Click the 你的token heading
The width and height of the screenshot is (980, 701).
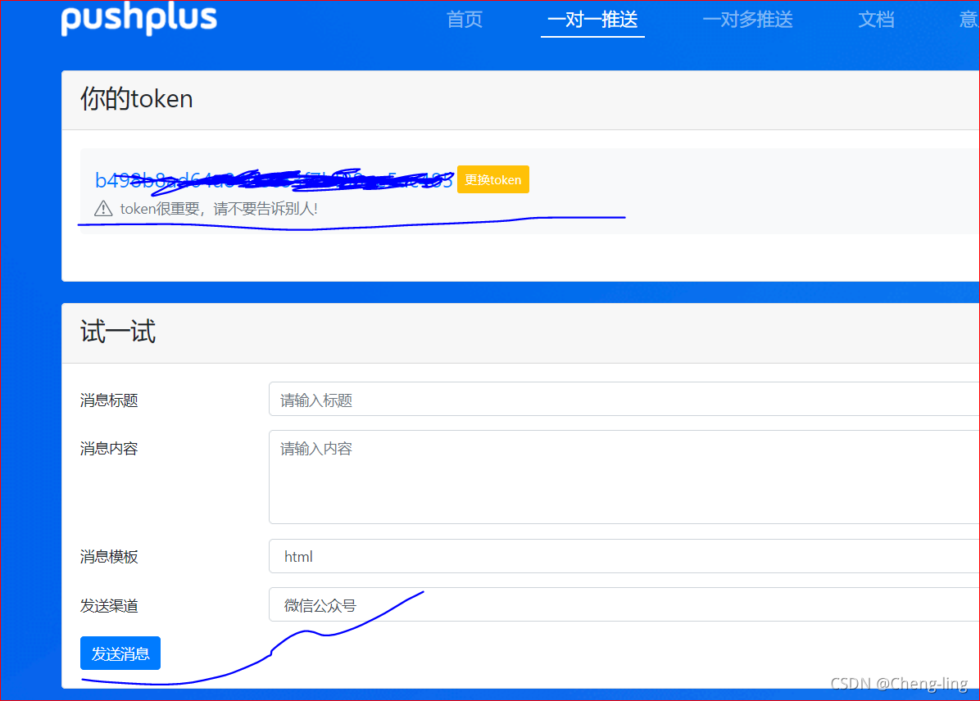click(136, 99)
